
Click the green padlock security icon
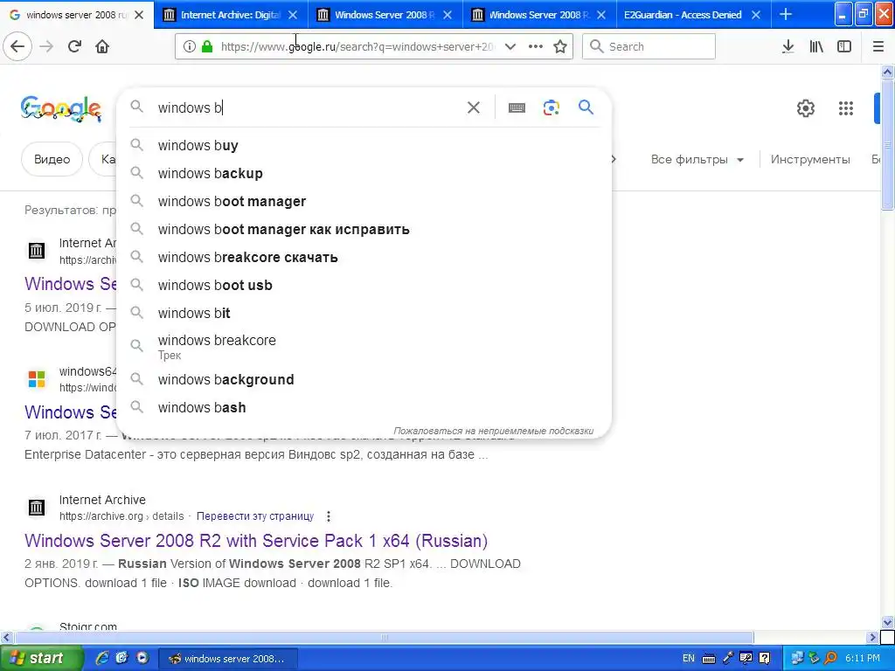tap(206, 46)
